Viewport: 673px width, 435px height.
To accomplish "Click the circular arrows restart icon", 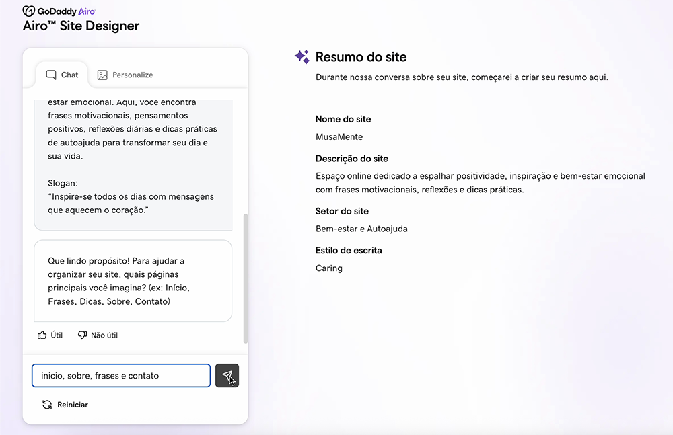I will point(47,405).
